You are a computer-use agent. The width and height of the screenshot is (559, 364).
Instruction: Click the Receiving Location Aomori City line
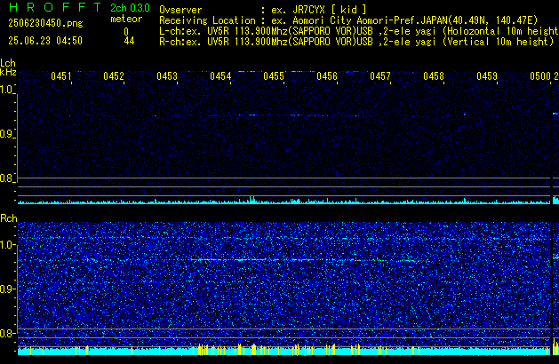pyautogui.click(x=348, y=20)
